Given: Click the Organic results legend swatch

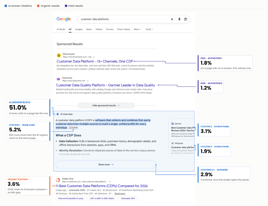Looking at the screenshot, I should point(38,6).
